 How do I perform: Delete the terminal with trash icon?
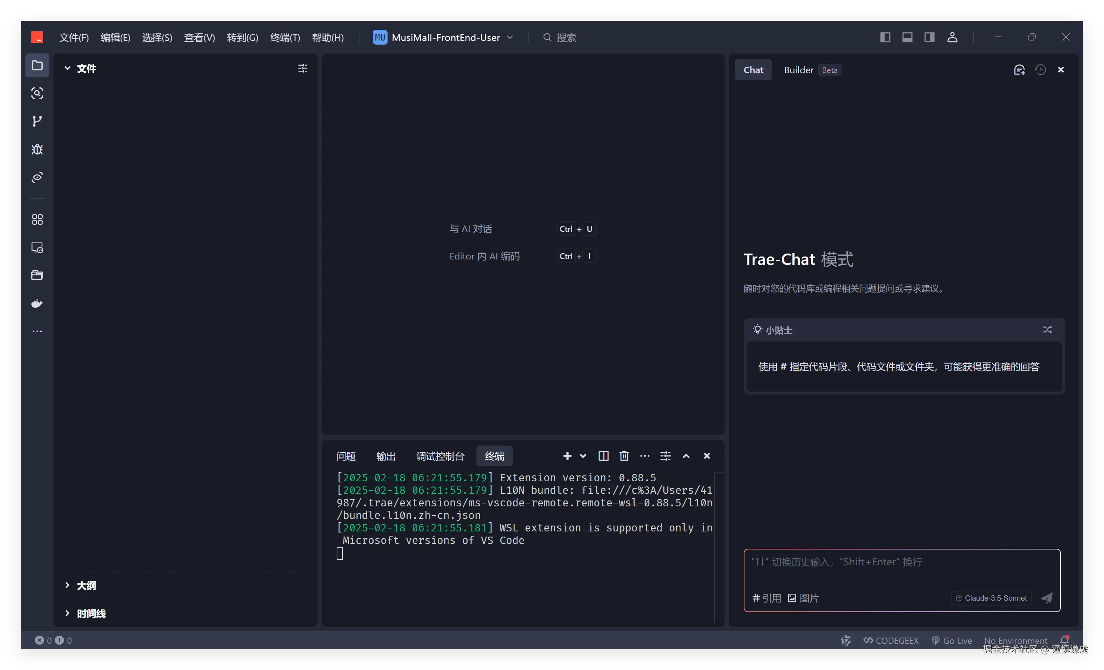tap(624, 456)
